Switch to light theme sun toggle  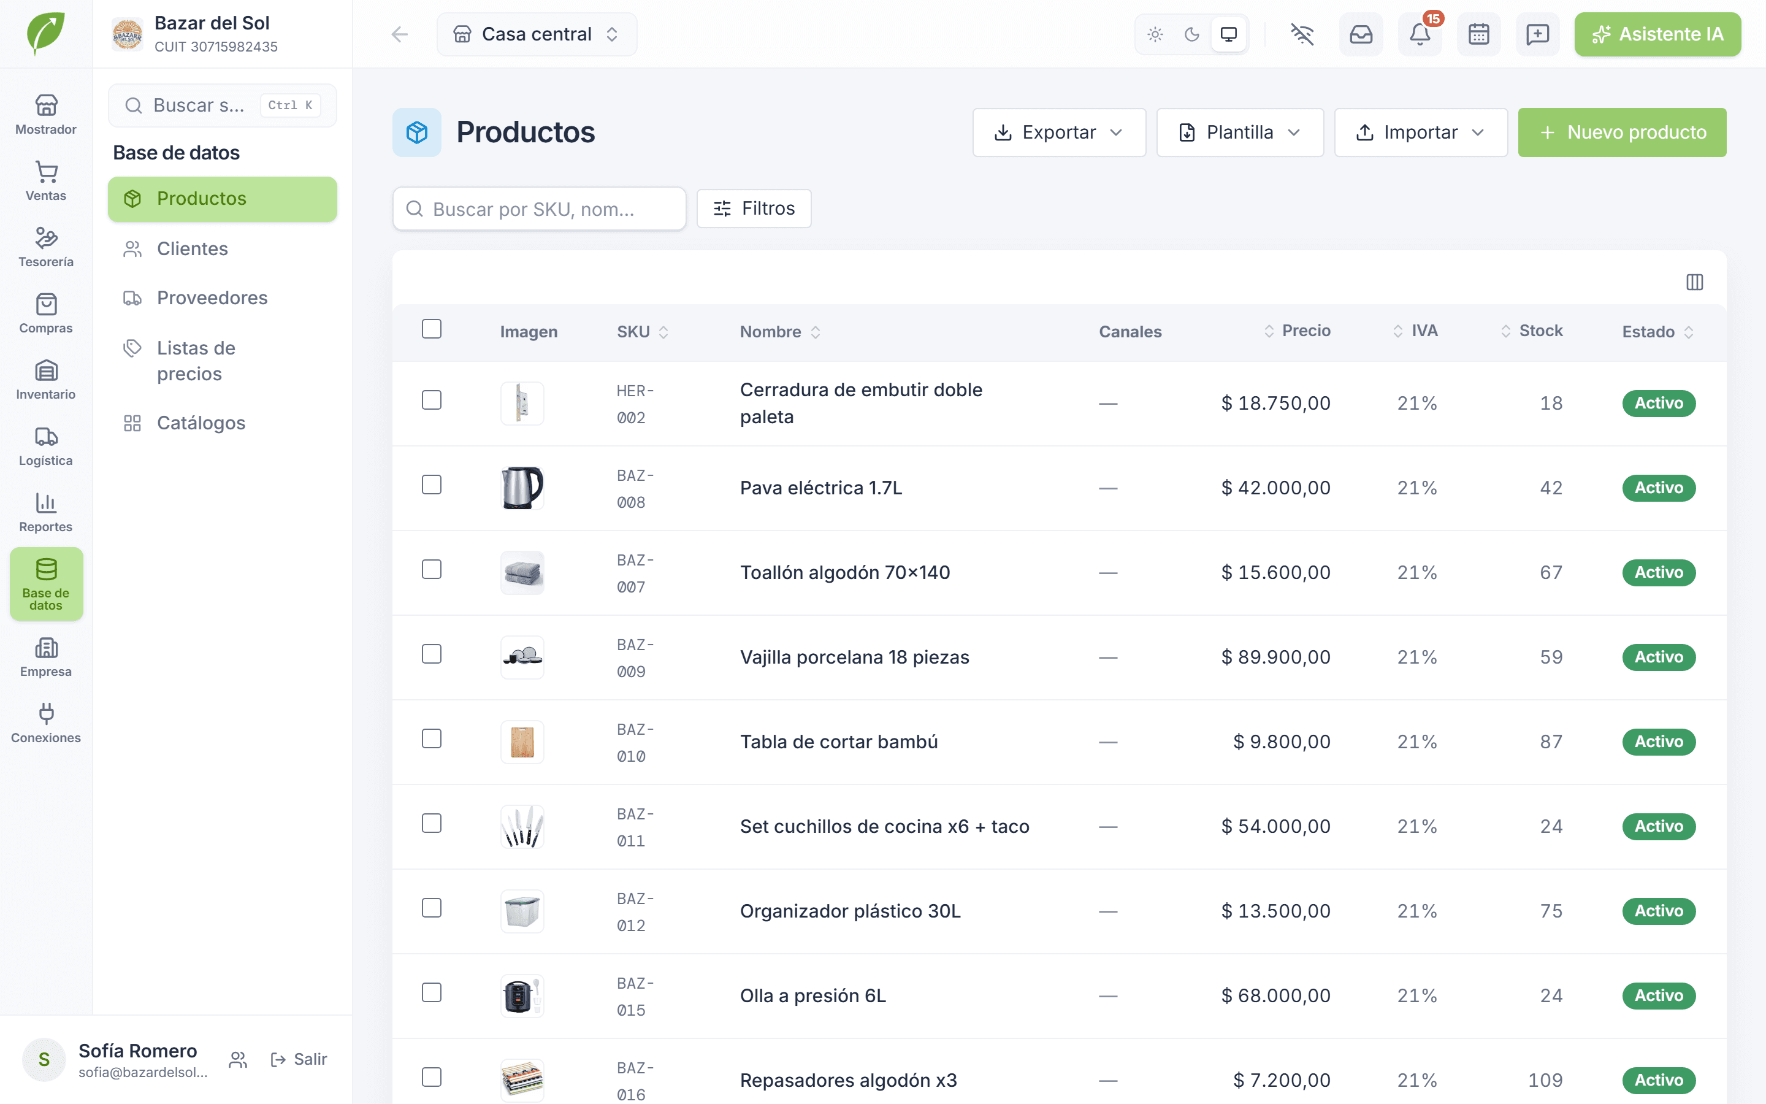coord(1155,34)
